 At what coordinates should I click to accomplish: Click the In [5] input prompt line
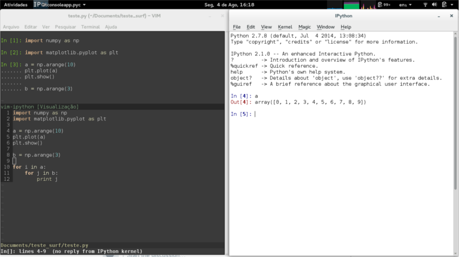point(337,114)
